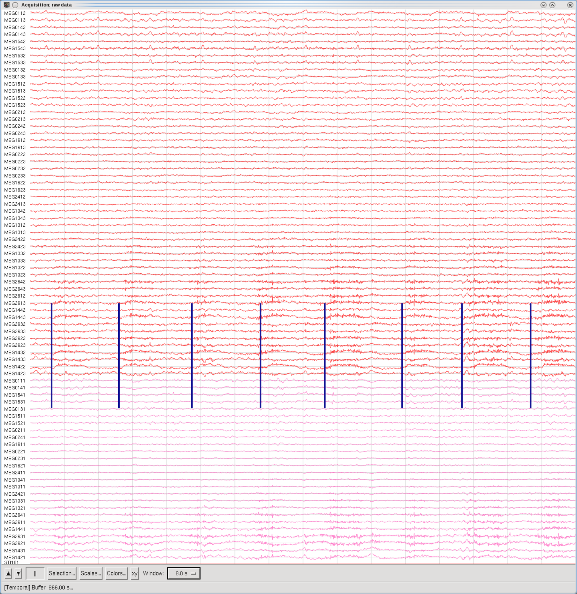Click the up chevron title bar button

pos(552,5)
